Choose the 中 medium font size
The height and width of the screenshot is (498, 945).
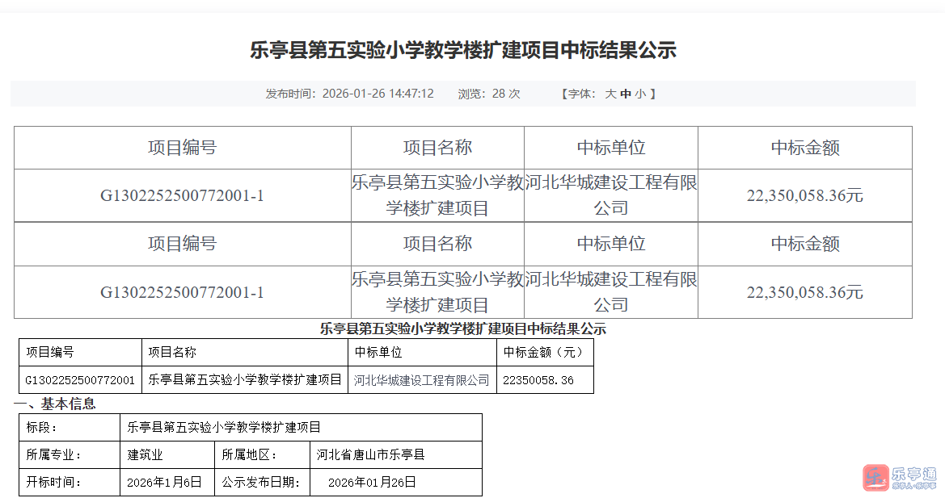point(625,94)
